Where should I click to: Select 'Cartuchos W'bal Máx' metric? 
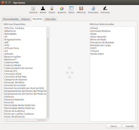point(25,77)
